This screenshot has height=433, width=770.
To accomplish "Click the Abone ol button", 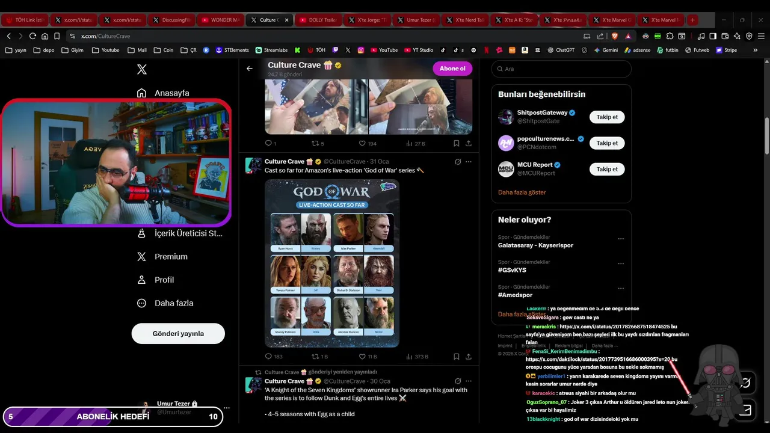I will coord(452,69).
